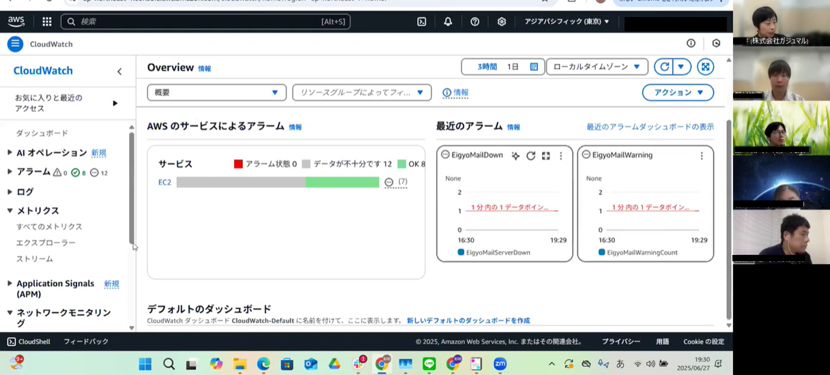The height and width of the screenshot is (375, 830).
Task: Expand the アラーム sidebar section
Action: point(10,172)
